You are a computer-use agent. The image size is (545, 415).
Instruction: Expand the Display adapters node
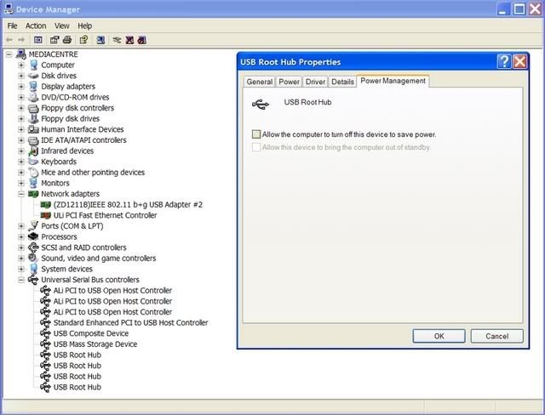[x=20, y=87]
